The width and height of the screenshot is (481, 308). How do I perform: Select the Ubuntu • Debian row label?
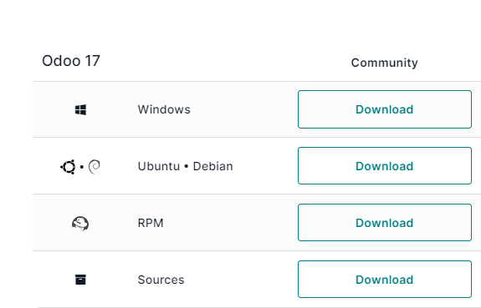[x=185, y=166]
